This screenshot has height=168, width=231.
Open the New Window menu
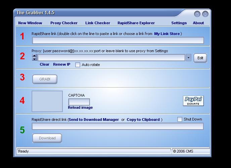[x=30, y=23]
